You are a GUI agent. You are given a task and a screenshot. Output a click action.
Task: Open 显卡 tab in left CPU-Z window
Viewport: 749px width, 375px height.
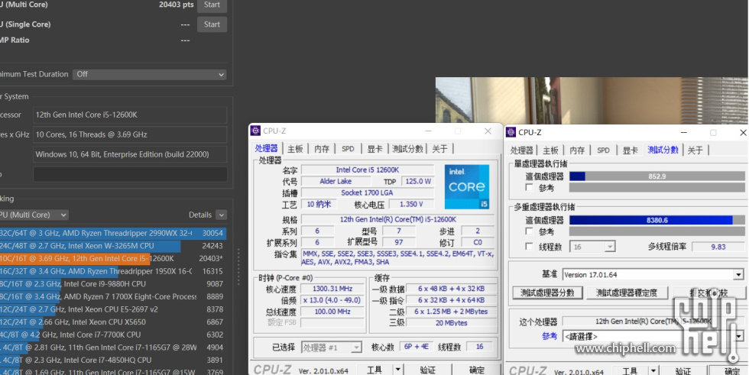point(374,149)
